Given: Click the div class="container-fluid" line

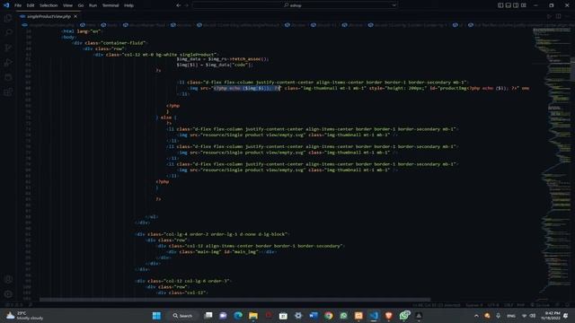Looking at the screenshot, I should pyautogui.click(x=110, y=43).
